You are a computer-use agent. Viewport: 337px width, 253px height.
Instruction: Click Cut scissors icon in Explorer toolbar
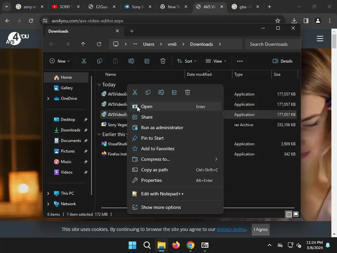tap(84, 61)
